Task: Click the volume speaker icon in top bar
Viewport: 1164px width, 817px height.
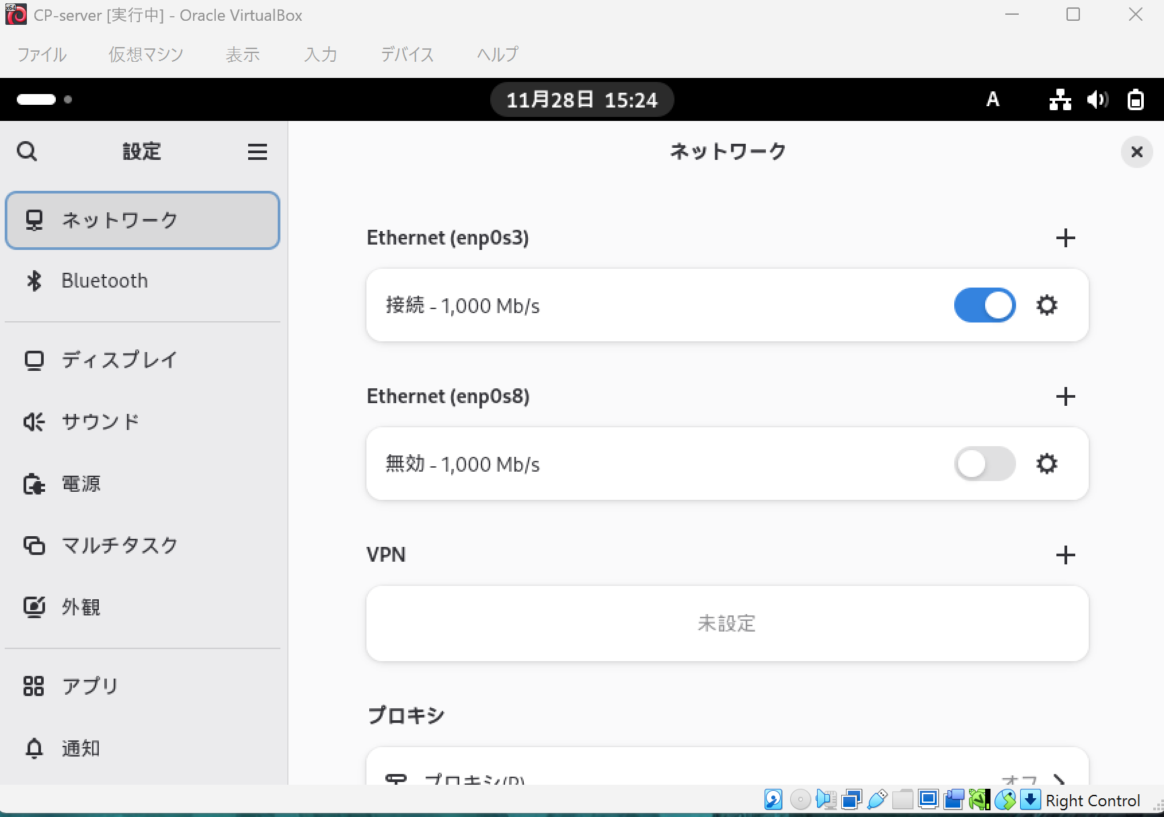Action: (x=1097, y=99)
